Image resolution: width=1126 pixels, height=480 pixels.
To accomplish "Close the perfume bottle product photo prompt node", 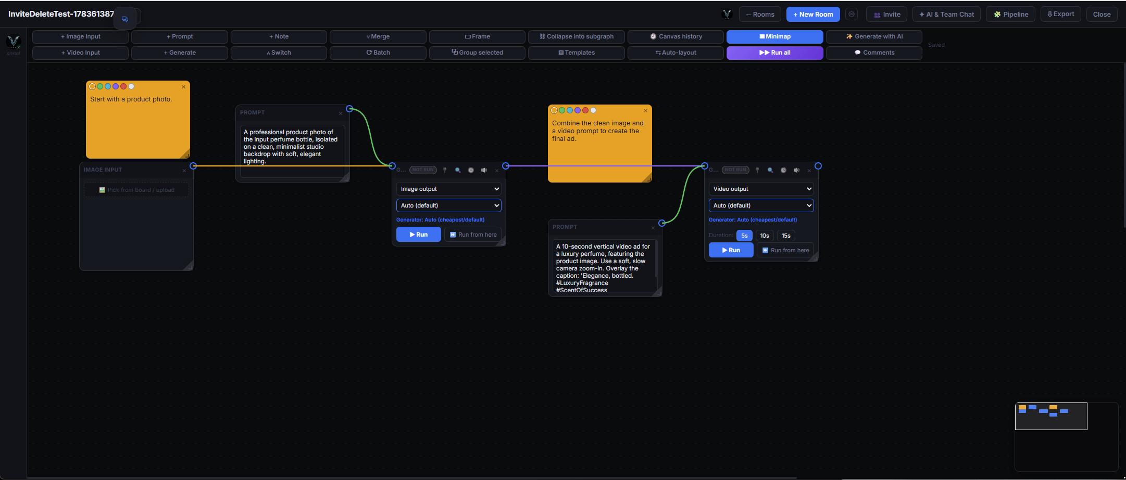I will click(x=341, y=113).
